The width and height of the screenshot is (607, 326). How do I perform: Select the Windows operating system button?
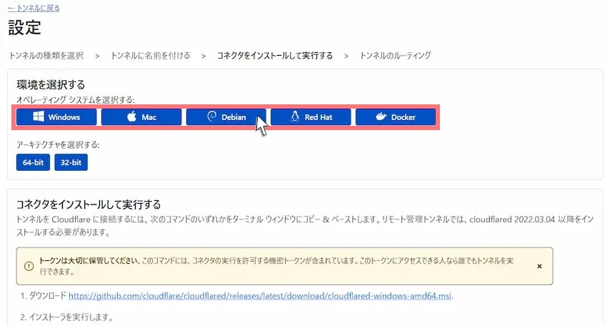tap(56, 117)
